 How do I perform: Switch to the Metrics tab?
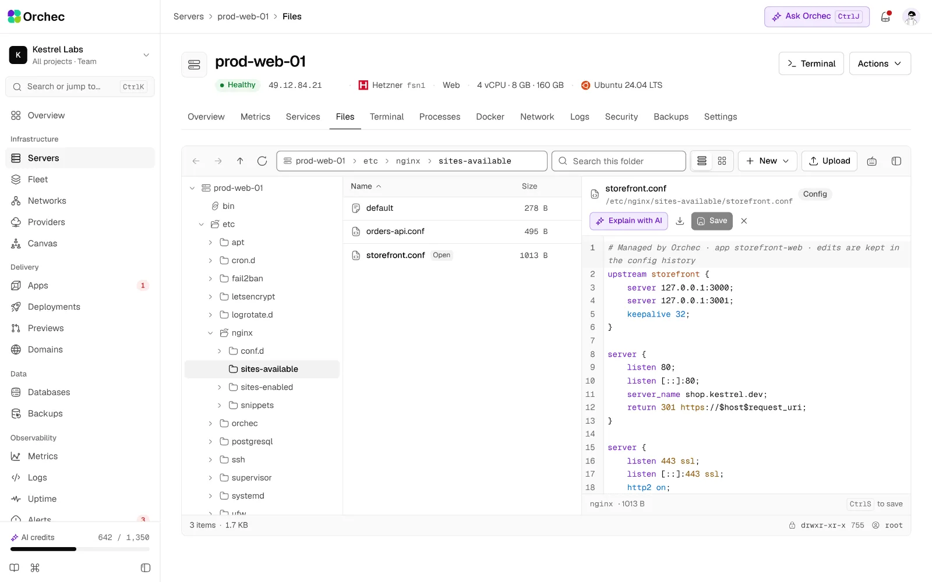(x=255, y=117)
